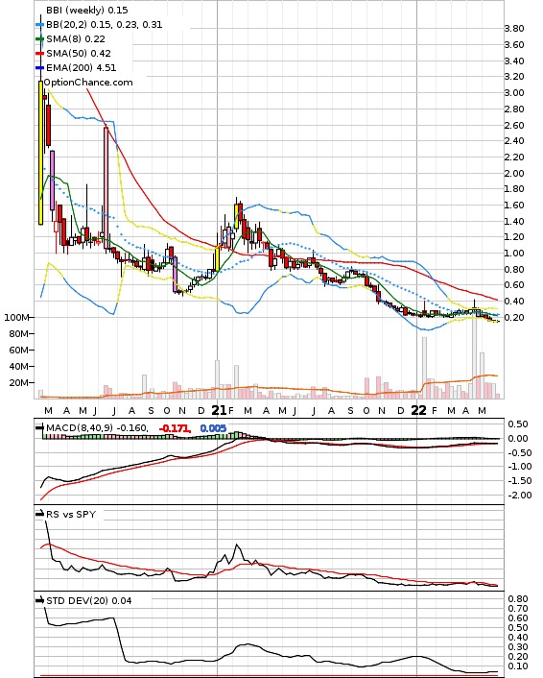Click the green SMA(8) legend marker
The height and width of the screenshot is (678, 543).
click(x=39, y=39)
